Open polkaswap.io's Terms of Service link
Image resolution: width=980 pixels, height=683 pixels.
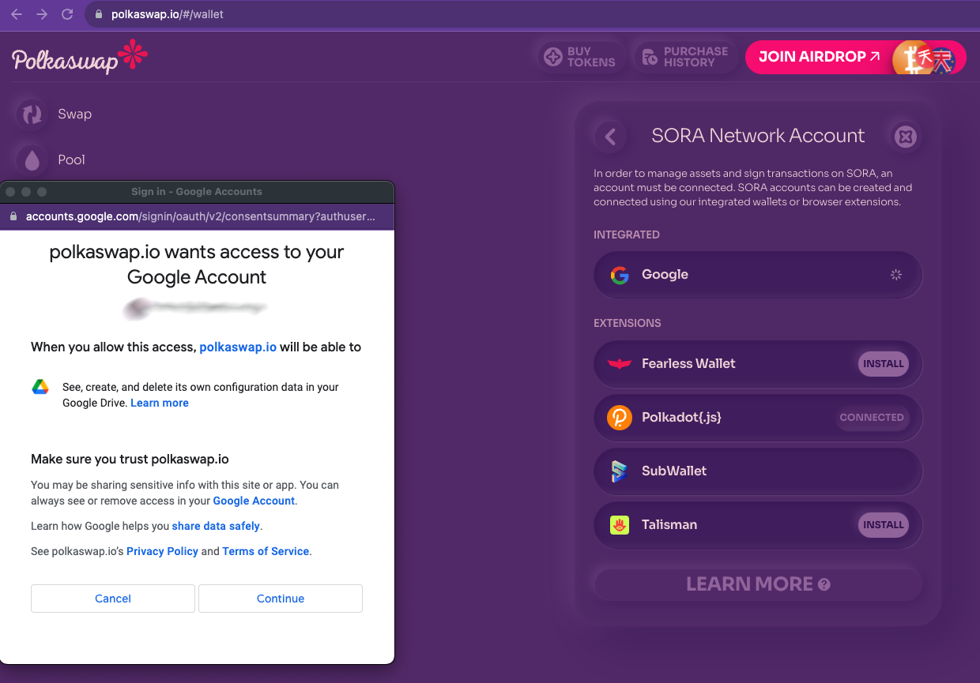(266, 551)
